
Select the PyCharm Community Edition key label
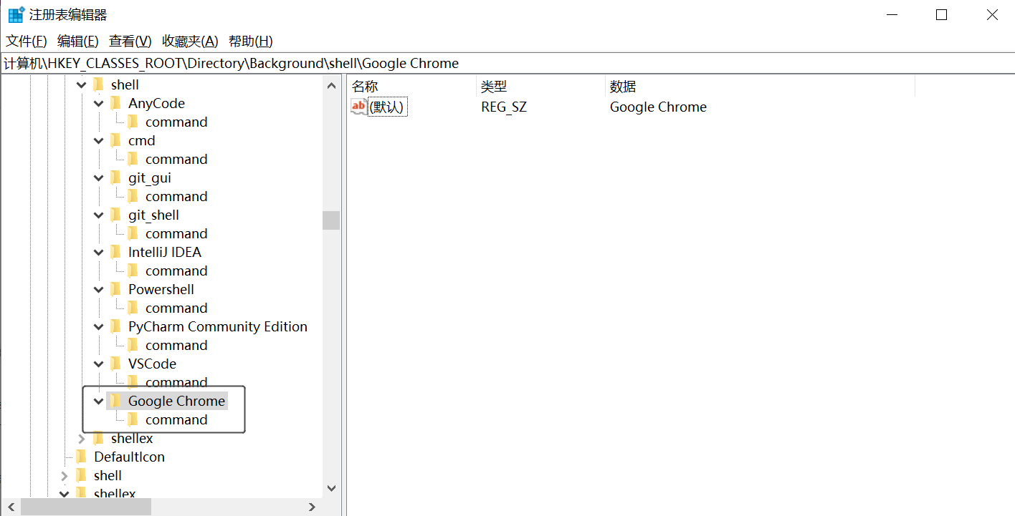(x=218, y=326)
